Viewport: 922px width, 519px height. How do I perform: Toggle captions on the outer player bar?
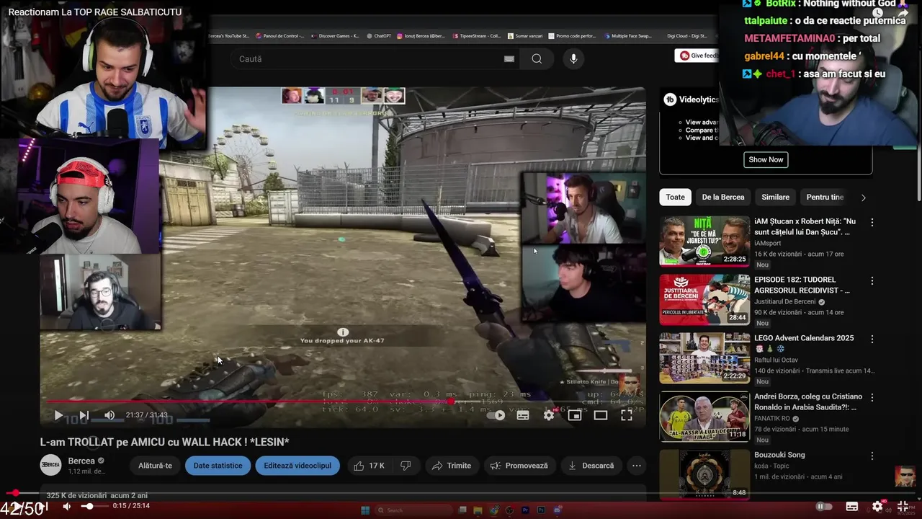click(x=851, y=507)
